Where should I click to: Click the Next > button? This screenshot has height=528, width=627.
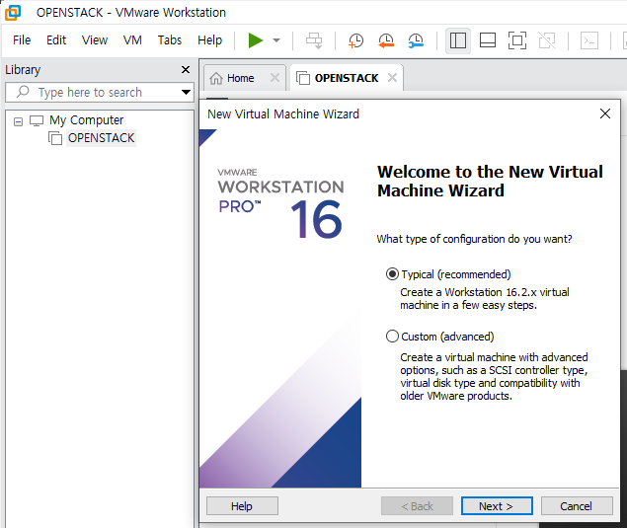[497, 506]
